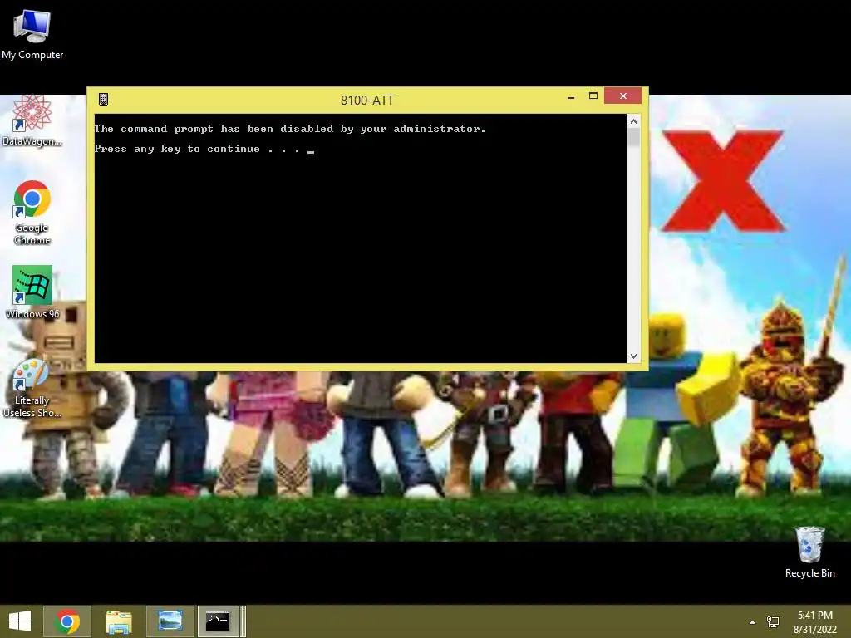Select the command prompt taskbar button

coord(219,621)
